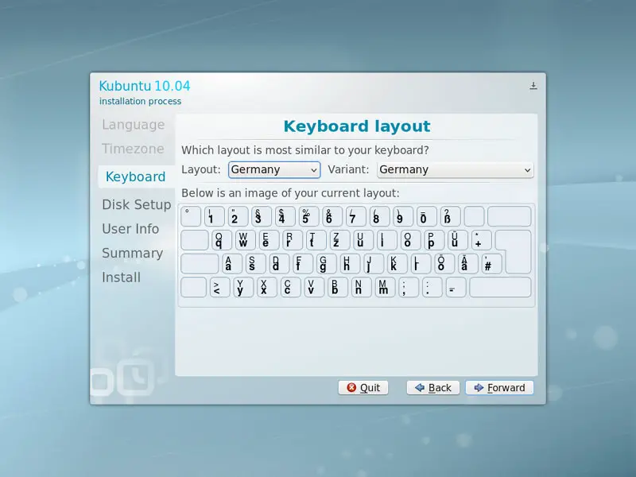Click the B key in the layout preview

tap(337, 288)
